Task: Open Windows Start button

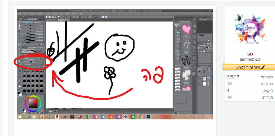Action: click(x=20, y=117)
